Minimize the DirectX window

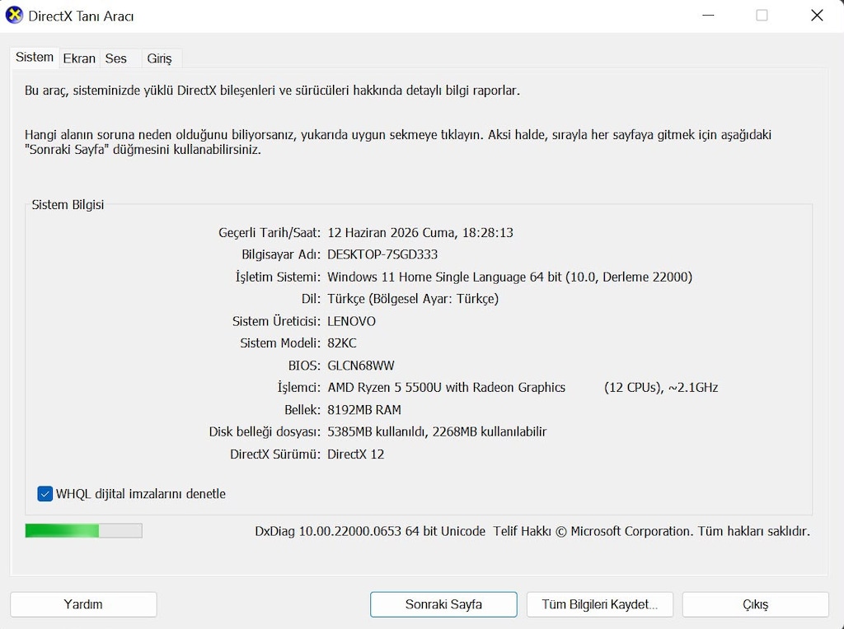coord(708,16)
